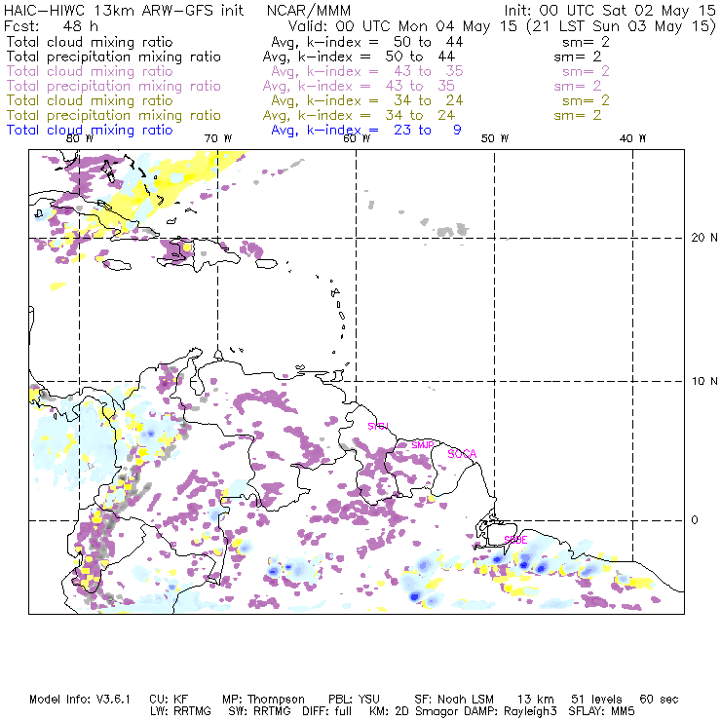This screenshot has width=721, height=721.
Task: Click the '20 N' latitude label
Action: point(704,238)
